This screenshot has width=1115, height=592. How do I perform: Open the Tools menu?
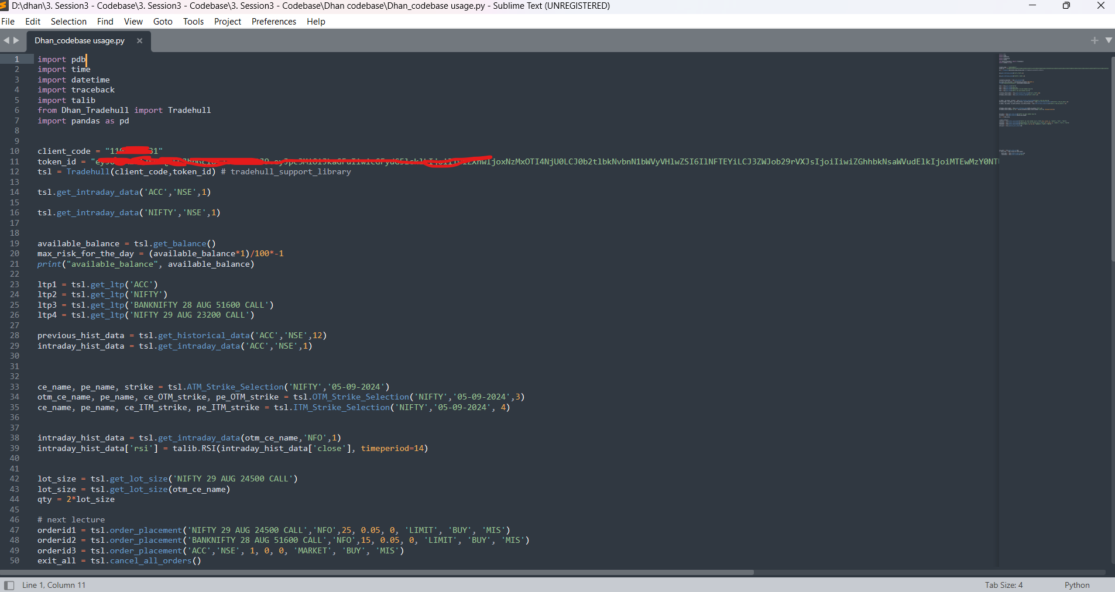[x=193, y=22]
